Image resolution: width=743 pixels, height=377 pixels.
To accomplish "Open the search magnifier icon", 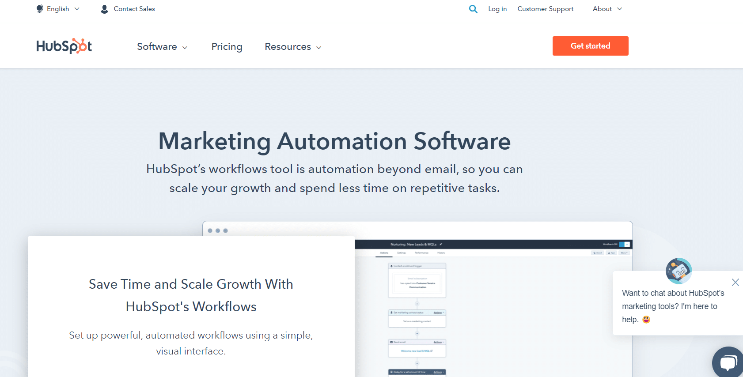I will point(473,9).
